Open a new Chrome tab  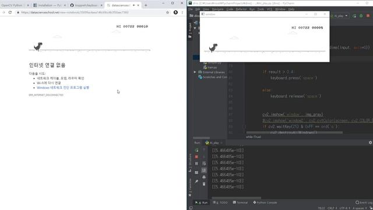pos(146,5)
